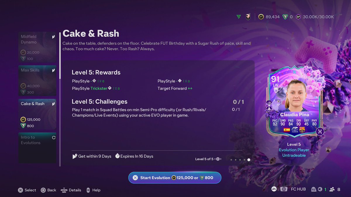
Task: Jump to the fourth level page dot
Action: 244,160
